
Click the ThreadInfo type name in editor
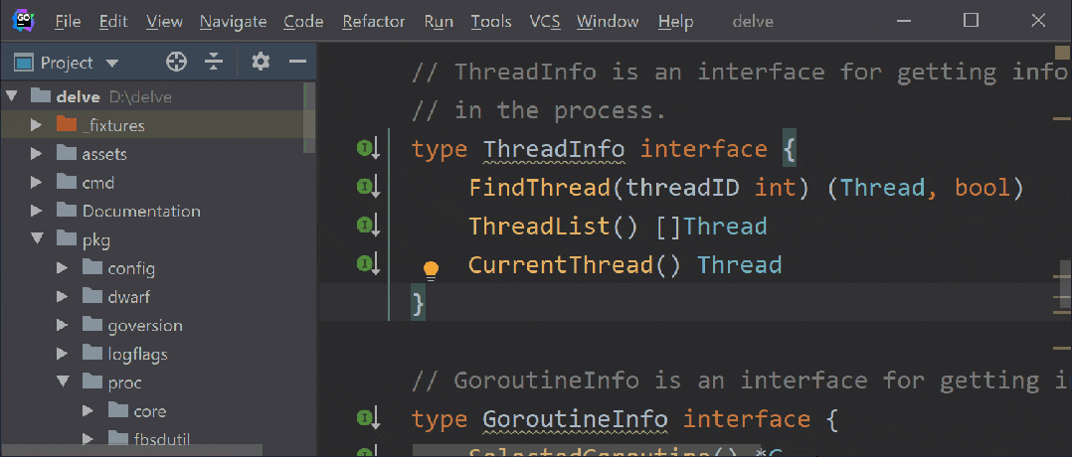tap(553, 150)
